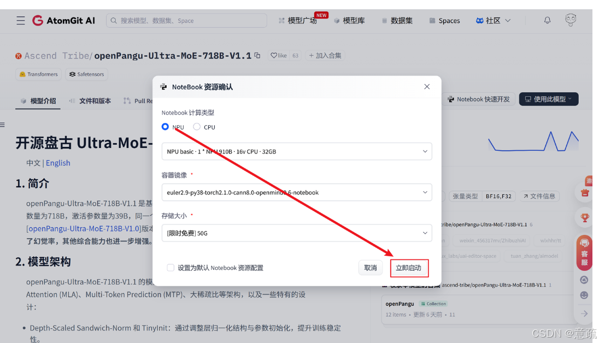Copy the model name using the copy icon
Image resolution: width=599 pixels, height=343 pixels.
257,55
